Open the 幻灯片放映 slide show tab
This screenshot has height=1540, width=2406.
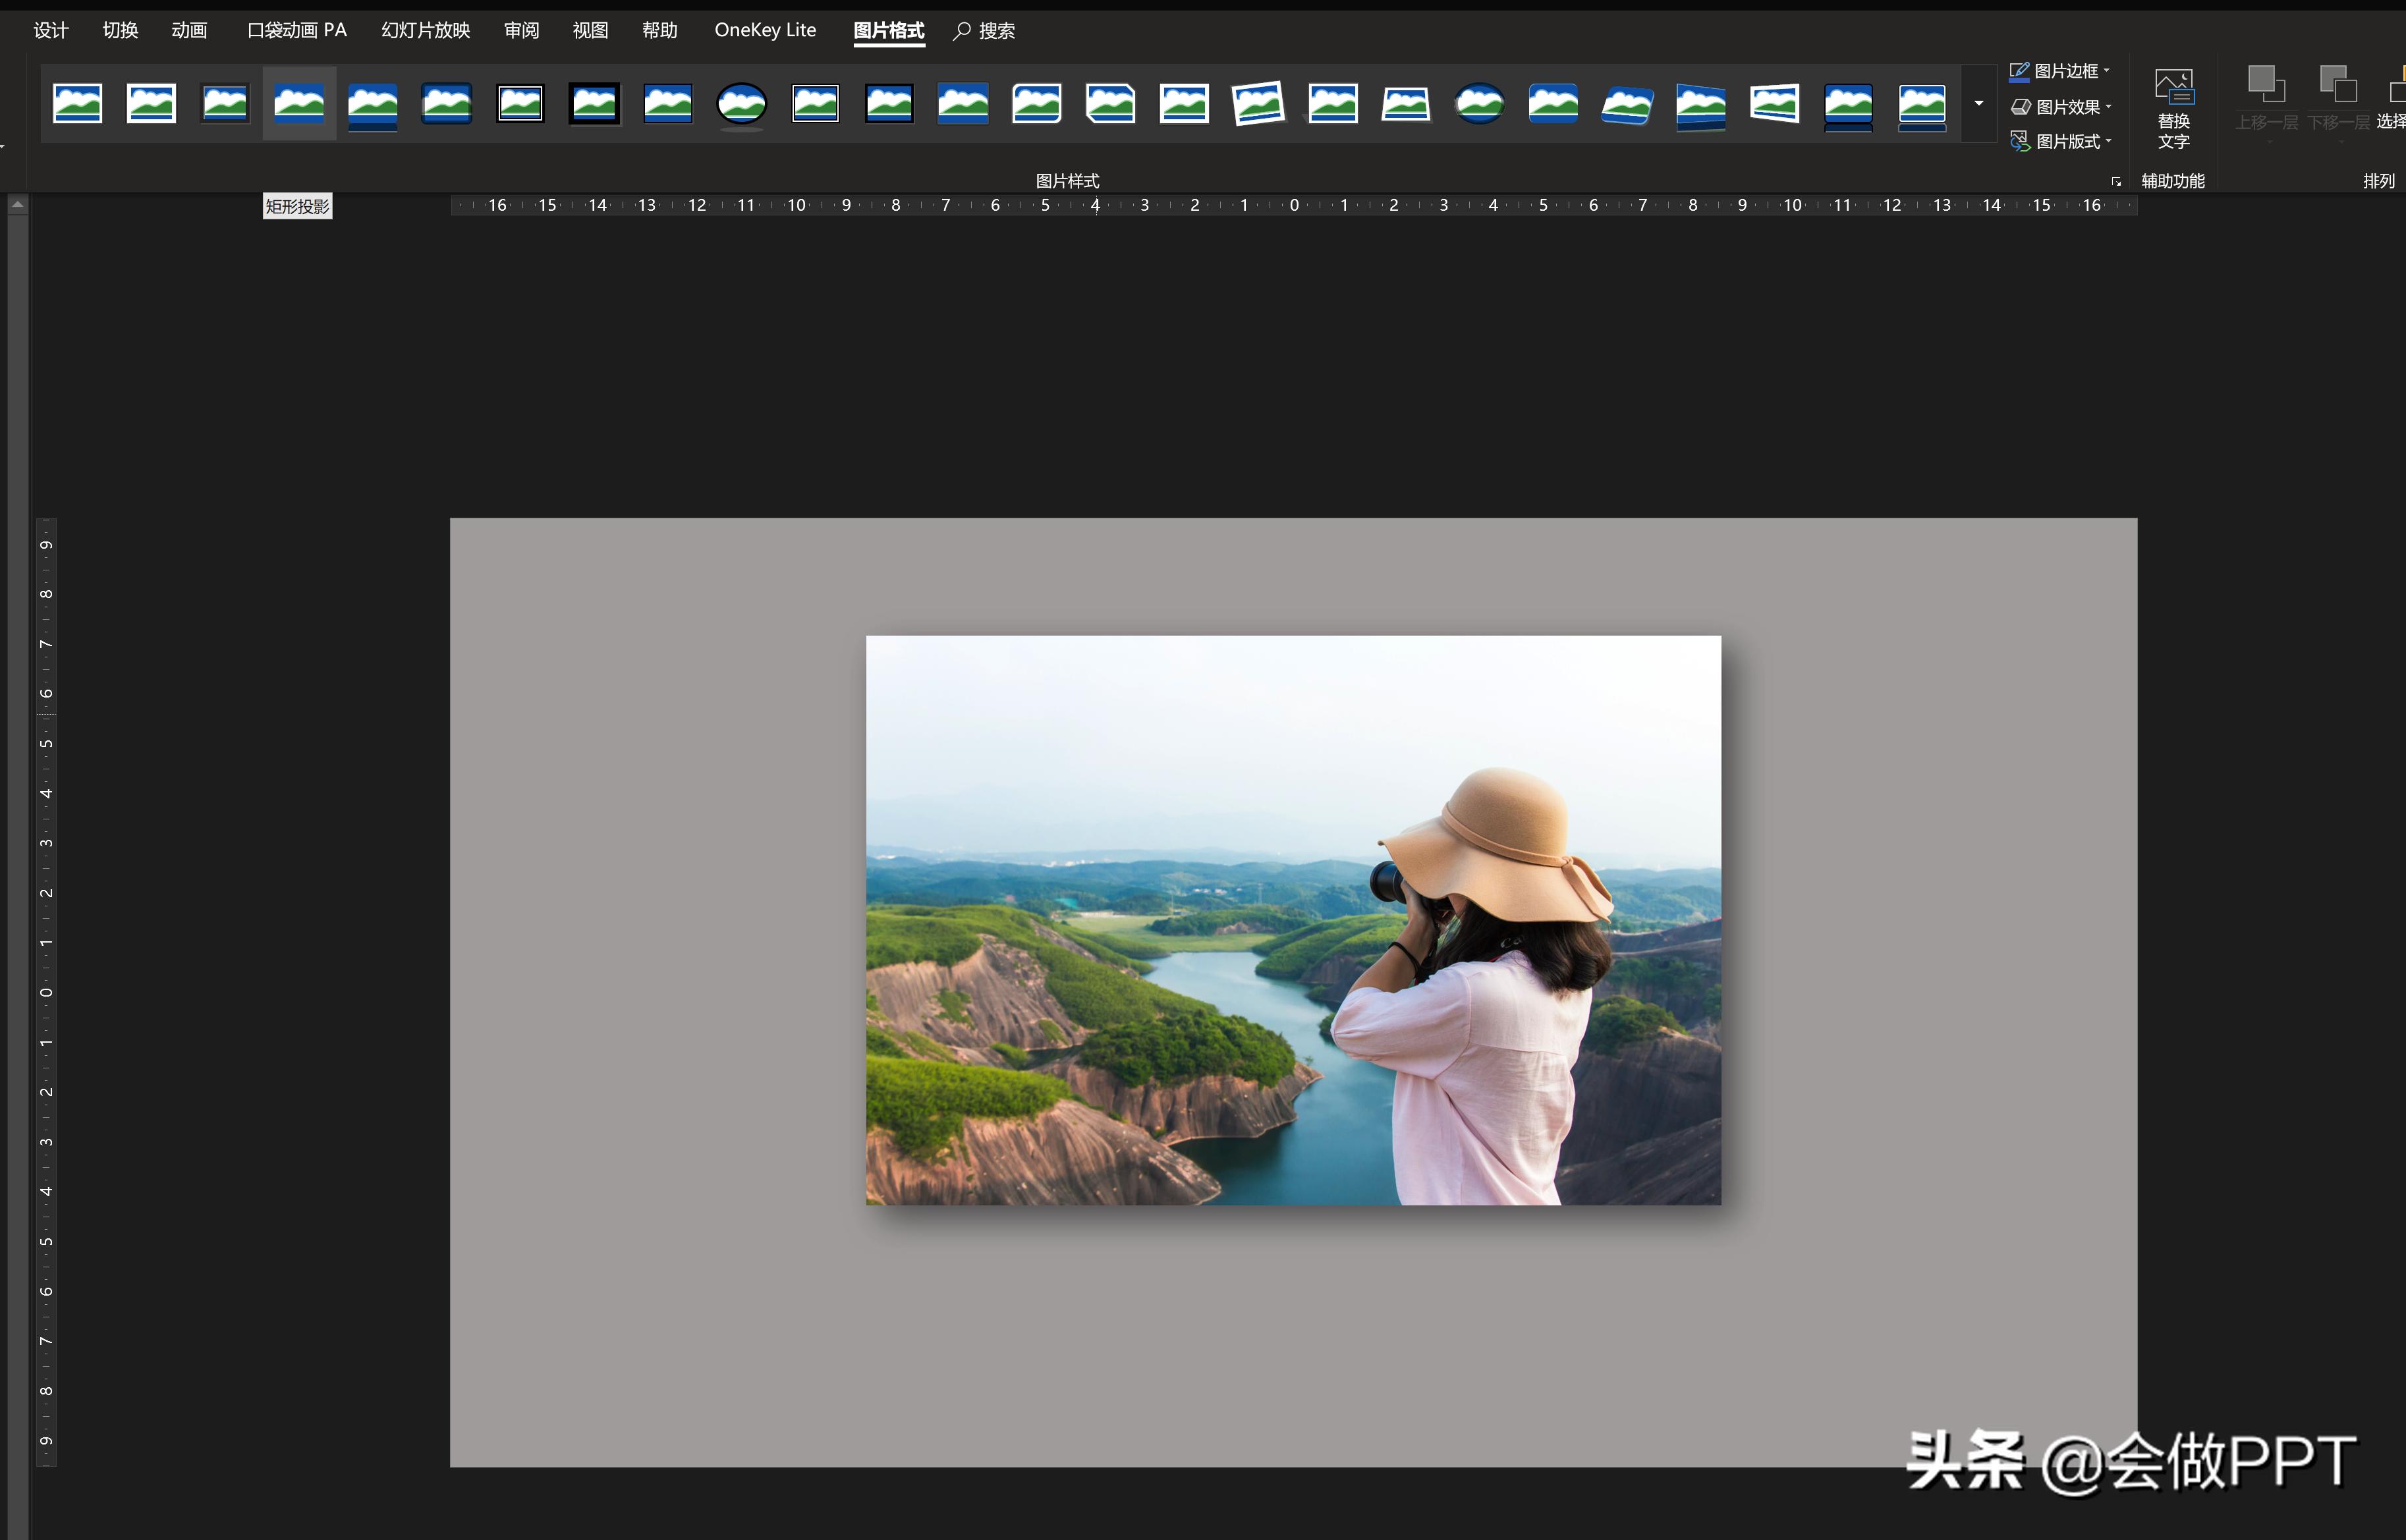(425, 30)
